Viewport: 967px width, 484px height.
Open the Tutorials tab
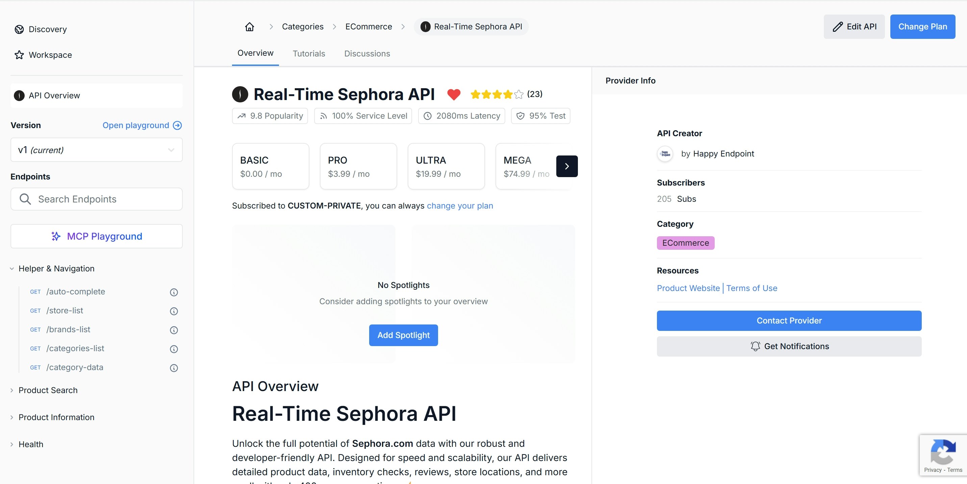pos(309,53)
